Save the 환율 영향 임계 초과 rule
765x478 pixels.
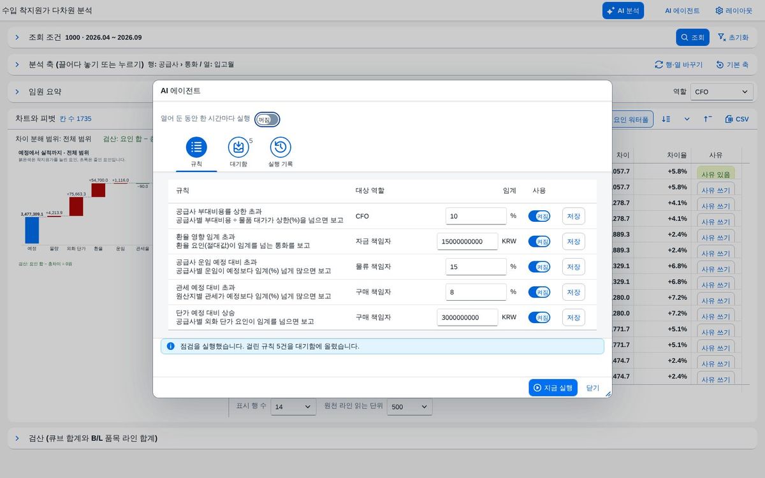(x=574, y=242)
